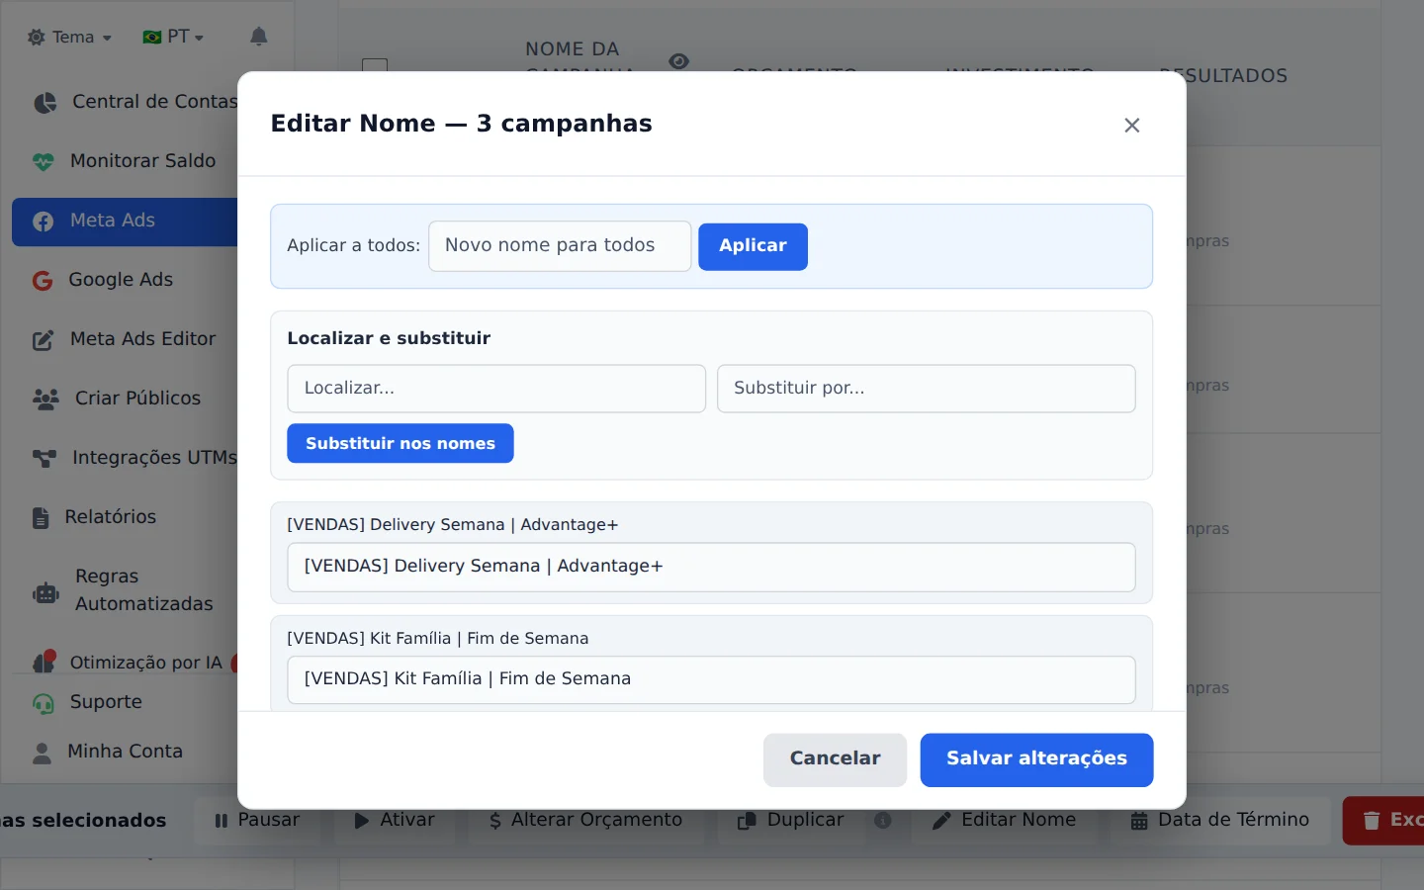
Task: Click the Novo nome para todos field
Action: 560,246
